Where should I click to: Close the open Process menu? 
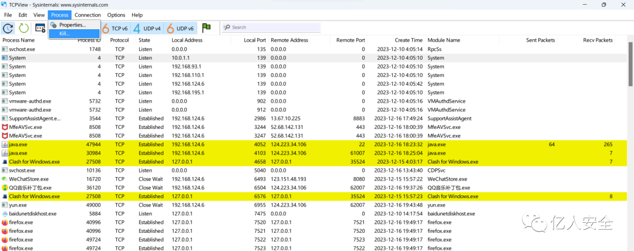click(60, 15)
